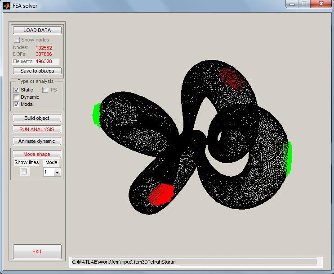
Task: Enable the Dynamic analysis checkbox
Action: 17,97
